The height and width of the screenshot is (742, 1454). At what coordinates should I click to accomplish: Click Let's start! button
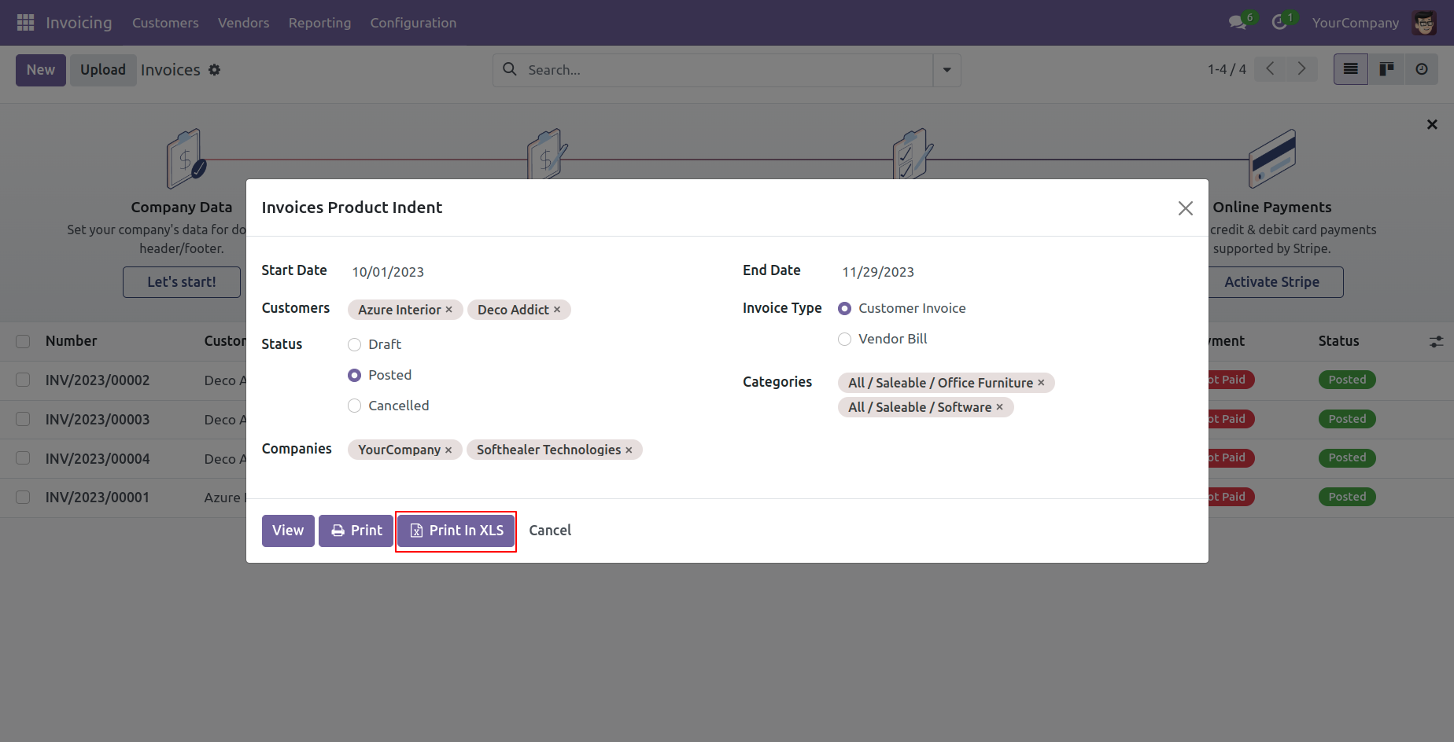tap(182, 282)
